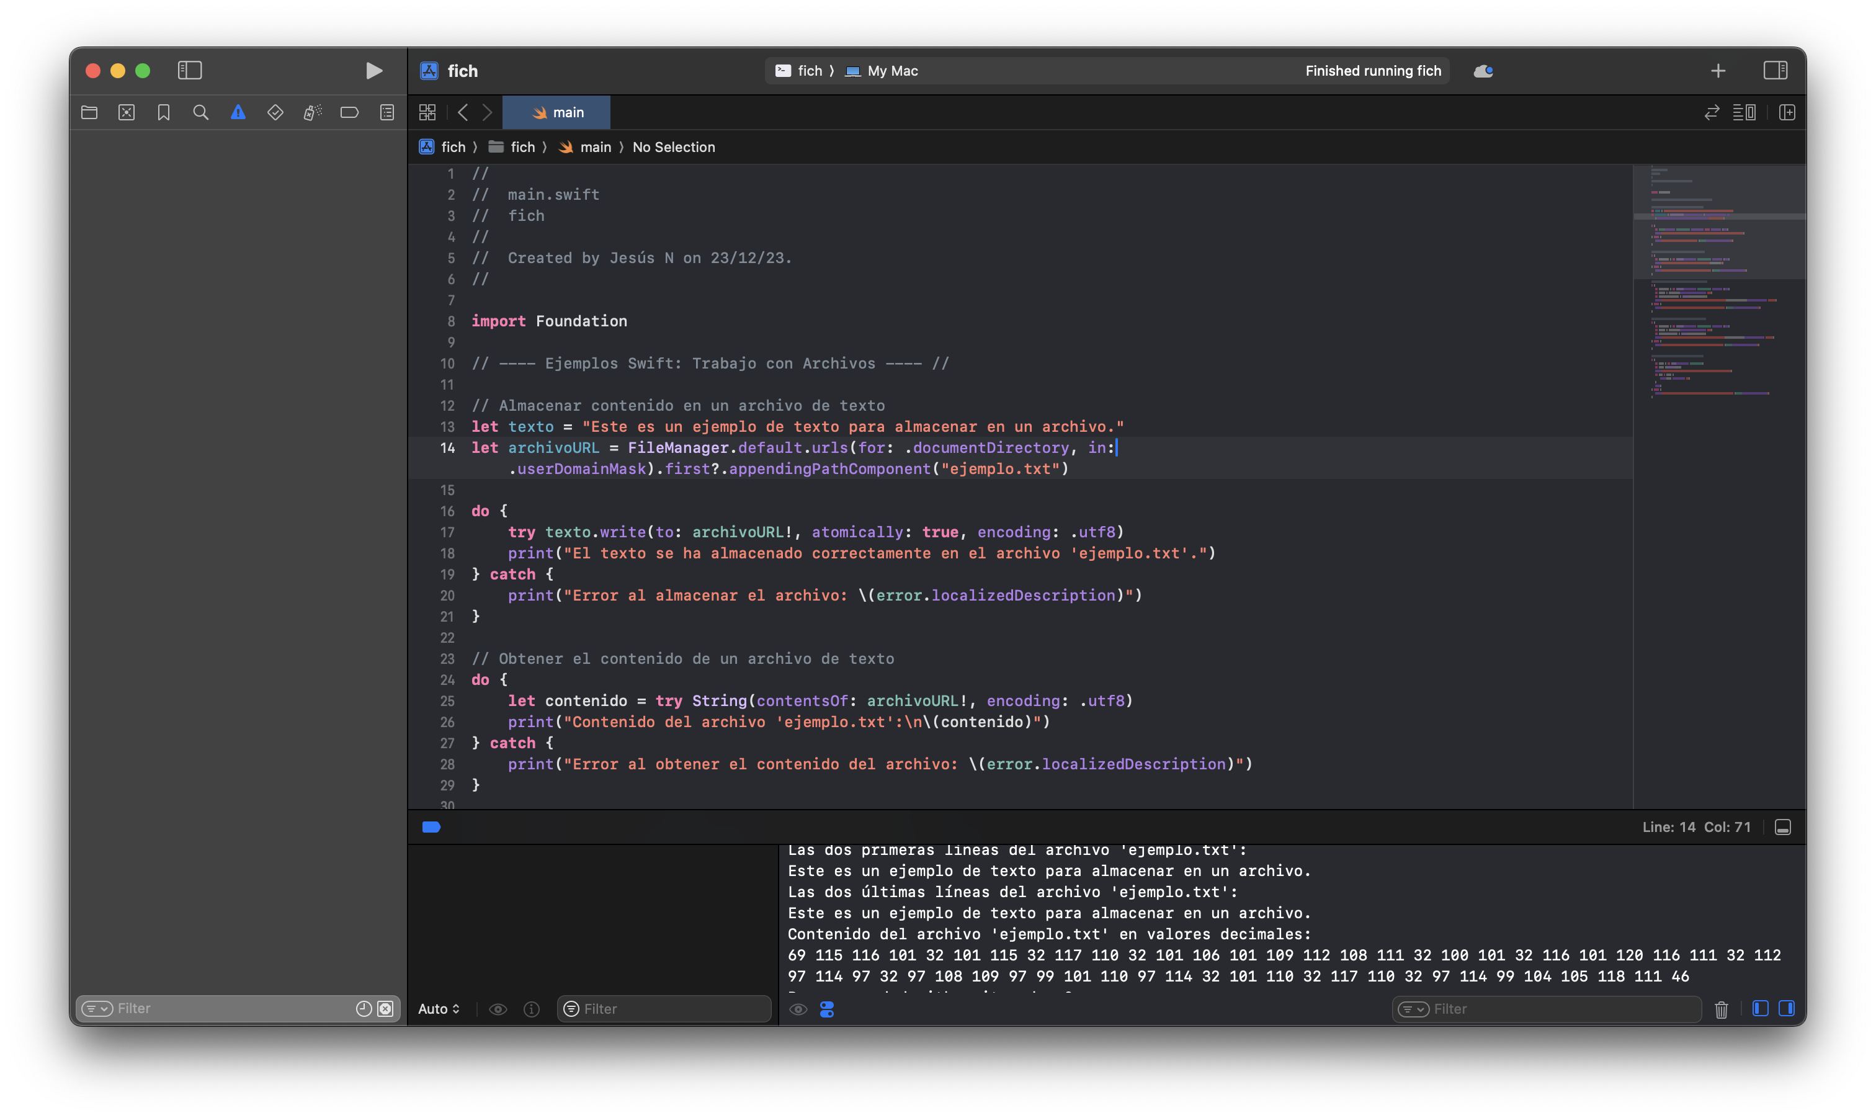Image resolution: width=1876 pixels, height=1118 pixels.
Task: Open the Auto variables scope dropdown
Action: point(439,1009)
